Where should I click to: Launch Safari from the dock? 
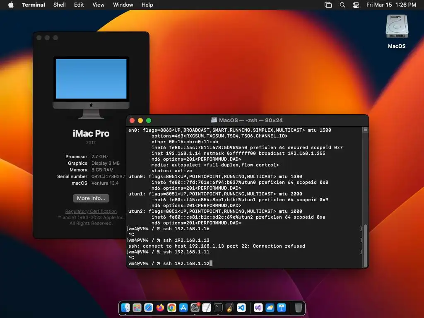[149, 308]
